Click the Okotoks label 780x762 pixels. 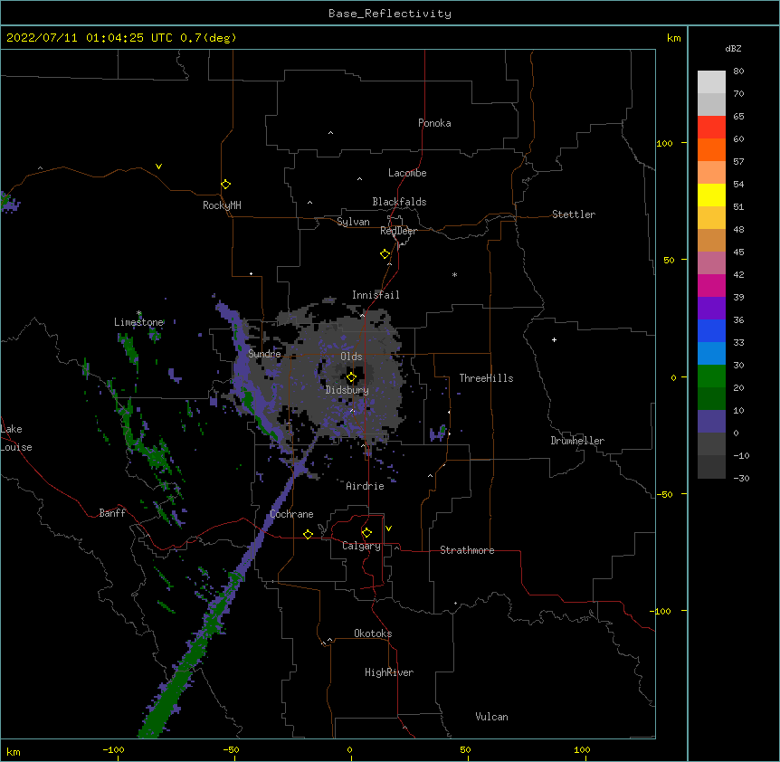(373, 633)
